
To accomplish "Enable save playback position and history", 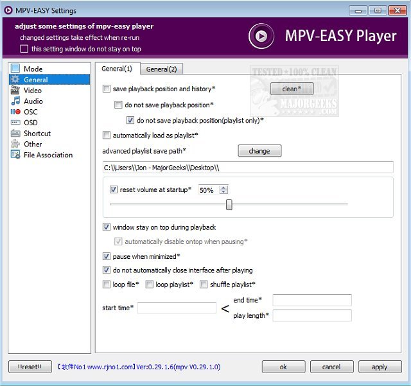I will pos(107,89).
